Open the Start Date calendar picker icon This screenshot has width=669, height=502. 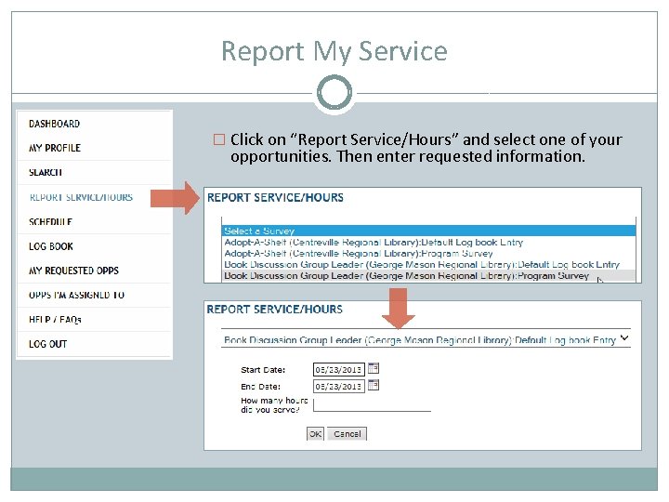[374, 368]
